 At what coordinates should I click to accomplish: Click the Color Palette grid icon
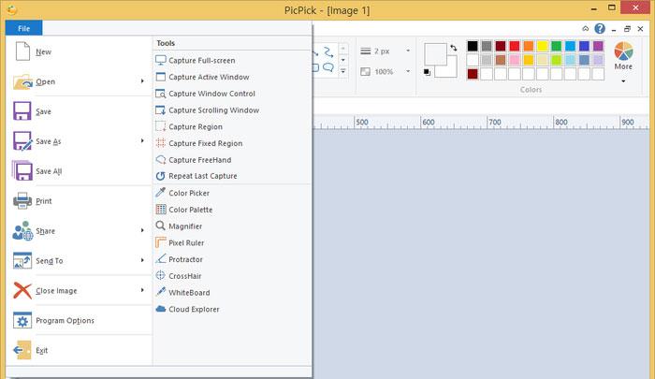tap(160, 210)
